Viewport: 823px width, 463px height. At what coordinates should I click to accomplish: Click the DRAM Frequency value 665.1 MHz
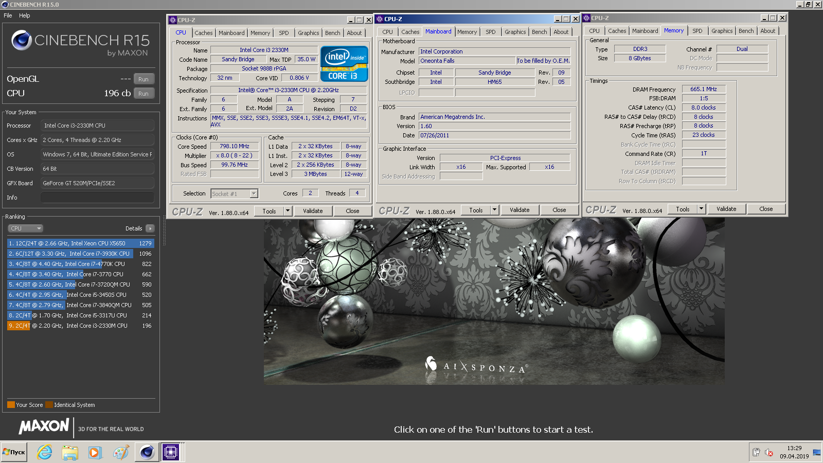[x=704, y=89]
